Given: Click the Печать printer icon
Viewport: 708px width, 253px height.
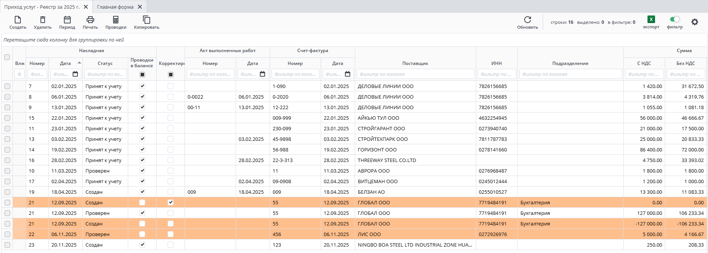Looking at the screenshot, I should click(90, 20).
